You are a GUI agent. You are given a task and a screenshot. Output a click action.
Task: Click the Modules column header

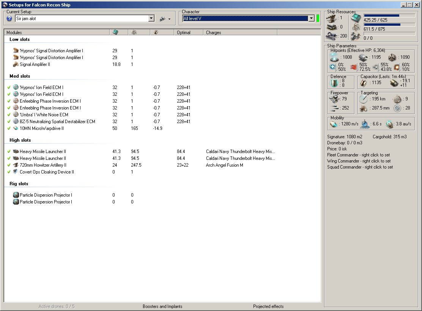(57, 32)
